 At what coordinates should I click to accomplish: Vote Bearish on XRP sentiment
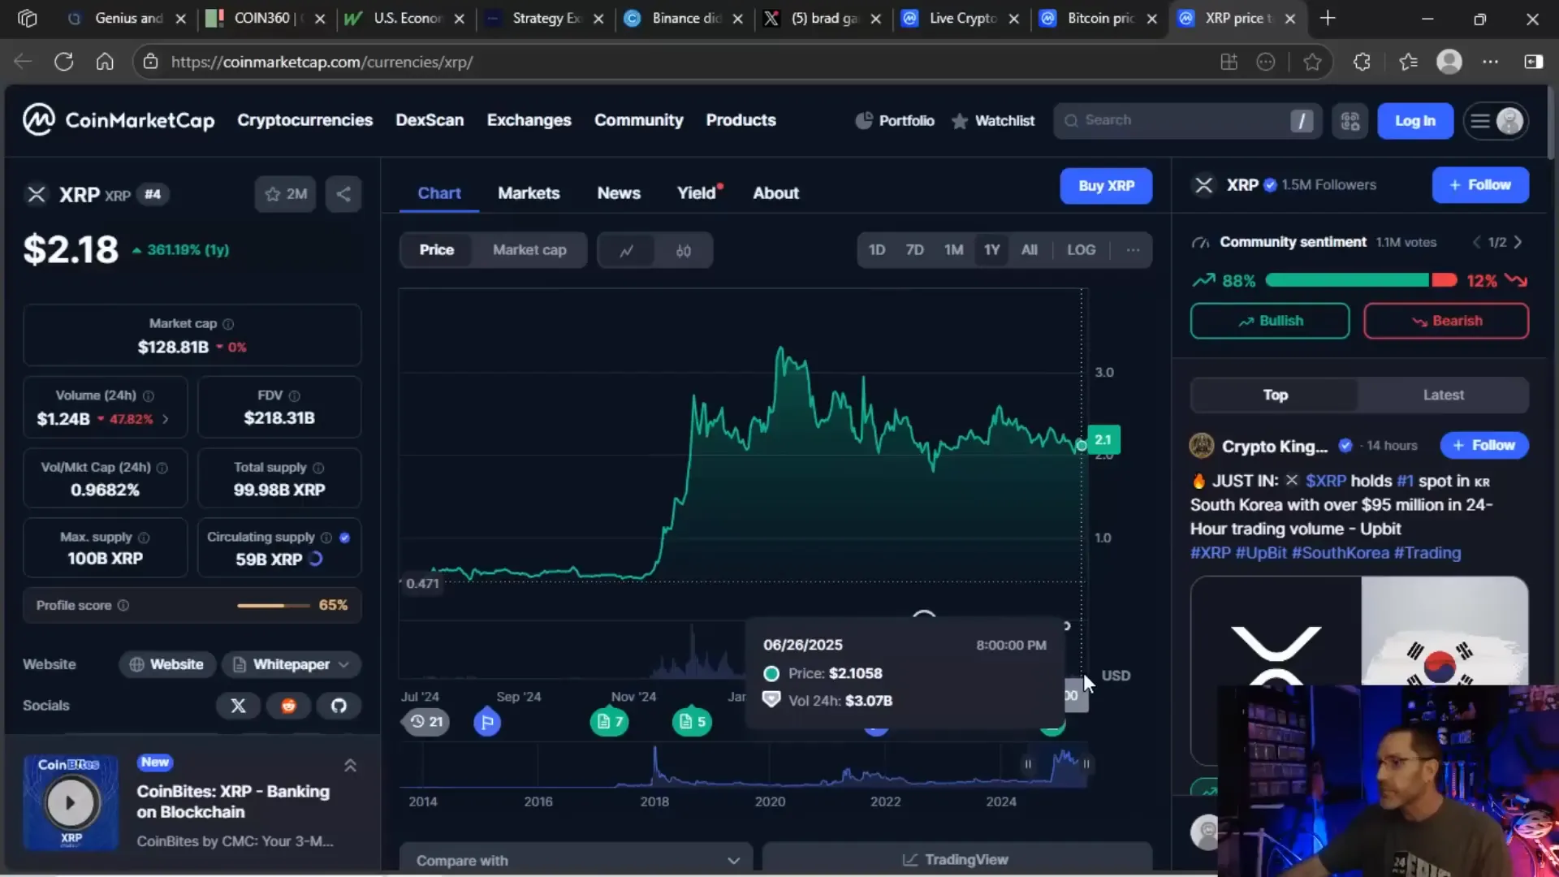(x=1446, y=322)
